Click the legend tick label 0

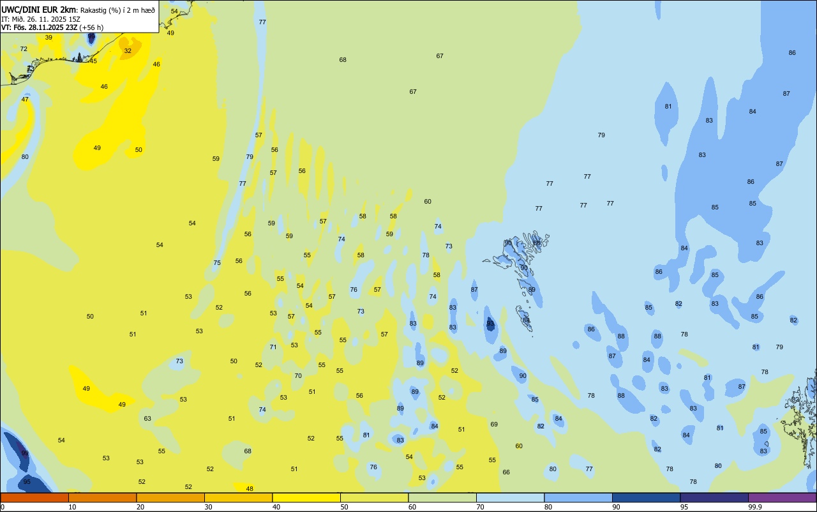[x=3, y=507]
